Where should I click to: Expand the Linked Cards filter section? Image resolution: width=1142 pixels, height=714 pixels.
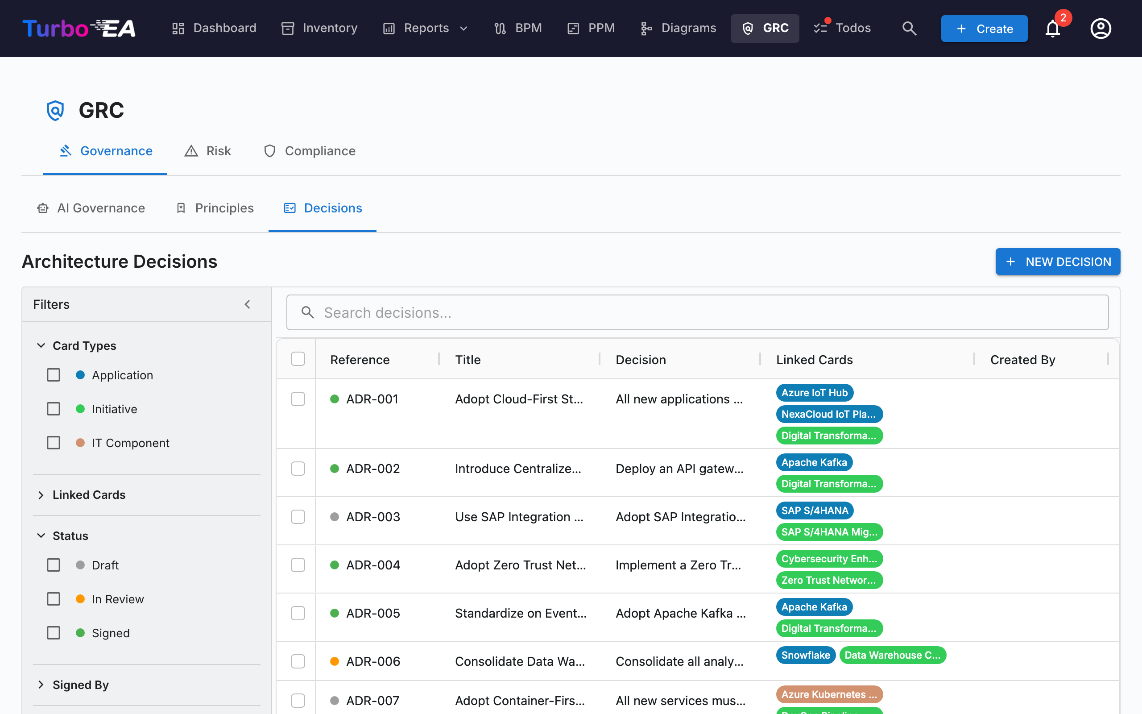click(x=41, y=495)
